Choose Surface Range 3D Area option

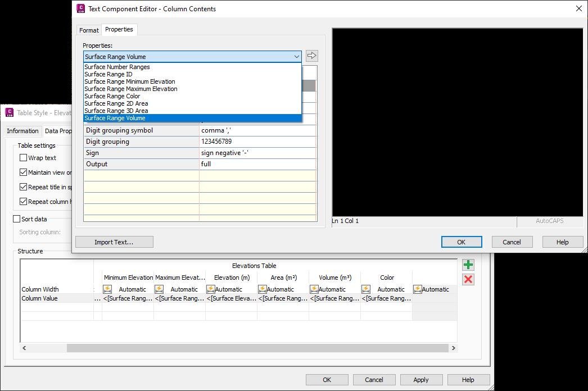click(x=192, y=111)
